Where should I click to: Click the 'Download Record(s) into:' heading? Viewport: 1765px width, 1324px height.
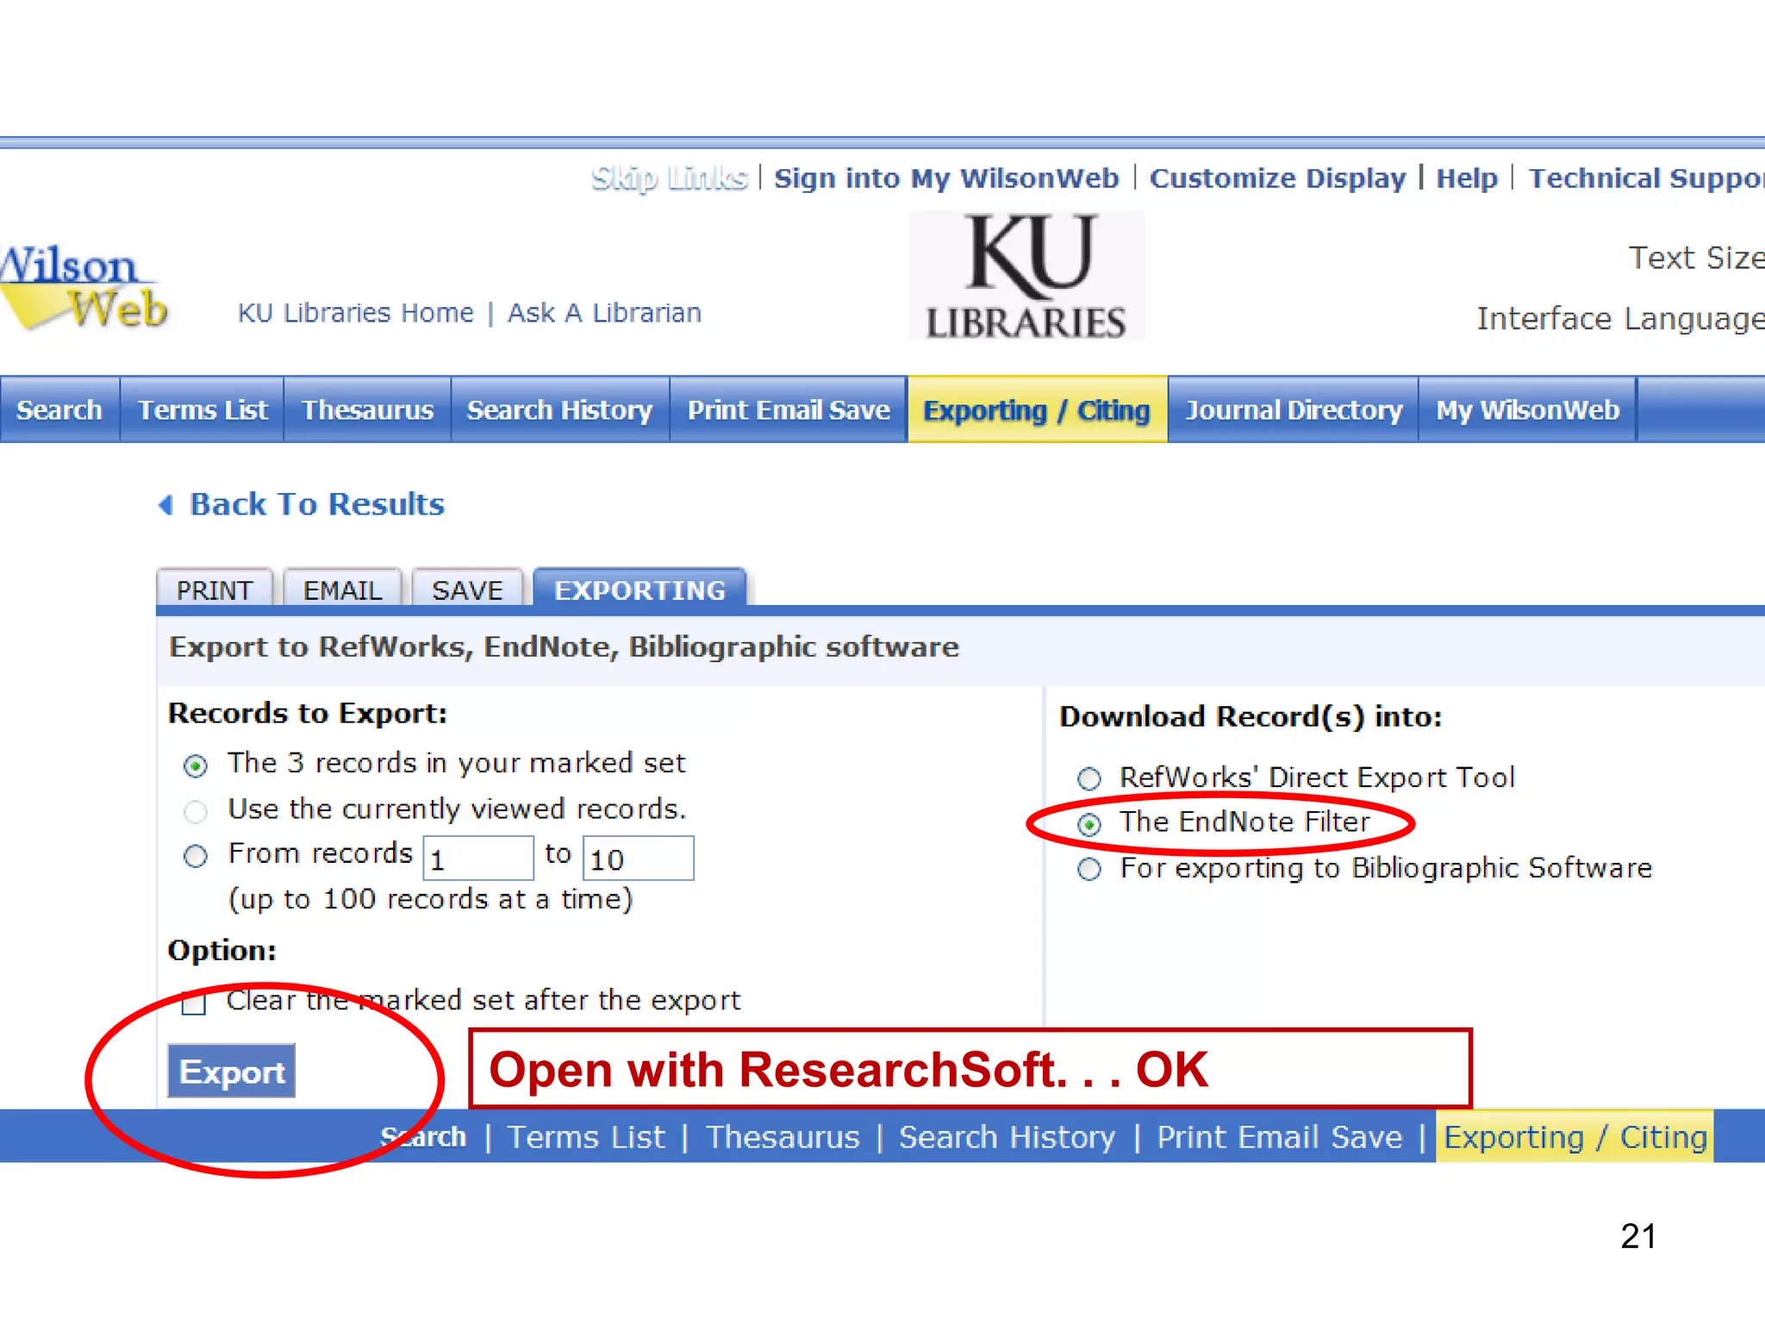coord(1250,717)
